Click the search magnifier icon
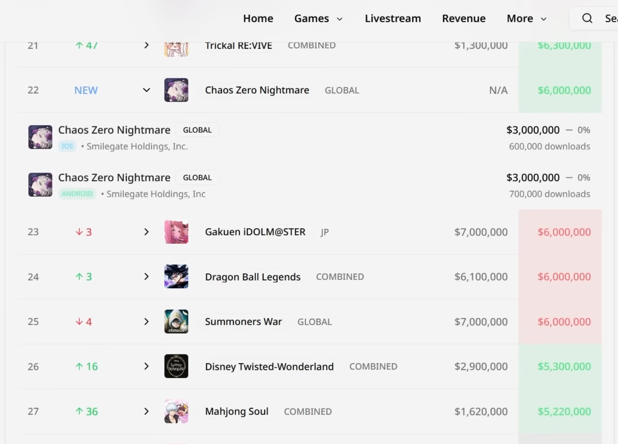This screenshot has width=618, height=444. pyautogui.click(x=587, y=18)
